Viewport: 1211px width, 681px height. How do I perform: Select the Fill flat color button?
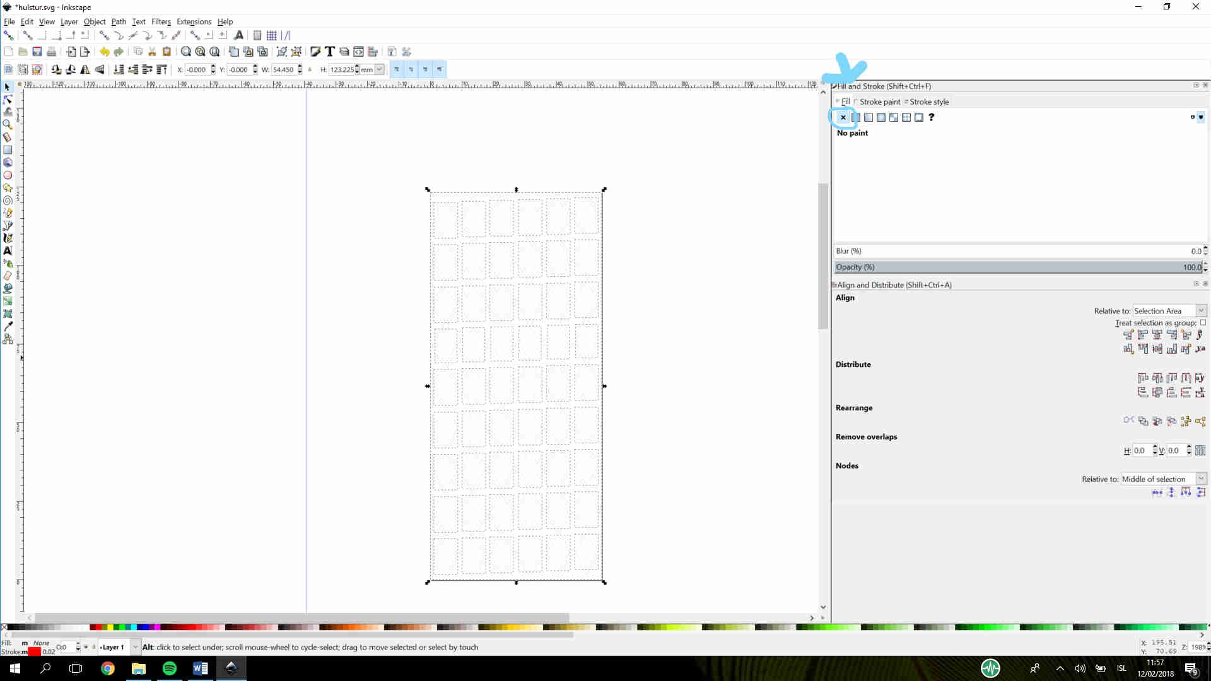click(x=857, y=117)
